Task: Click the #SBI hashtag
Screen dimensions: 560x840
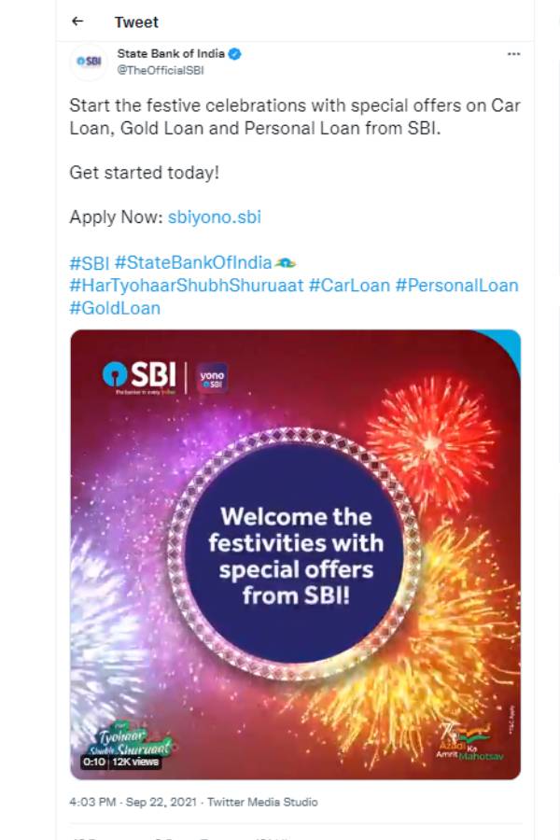Action: pyautogui.click(x=89, y=262)
